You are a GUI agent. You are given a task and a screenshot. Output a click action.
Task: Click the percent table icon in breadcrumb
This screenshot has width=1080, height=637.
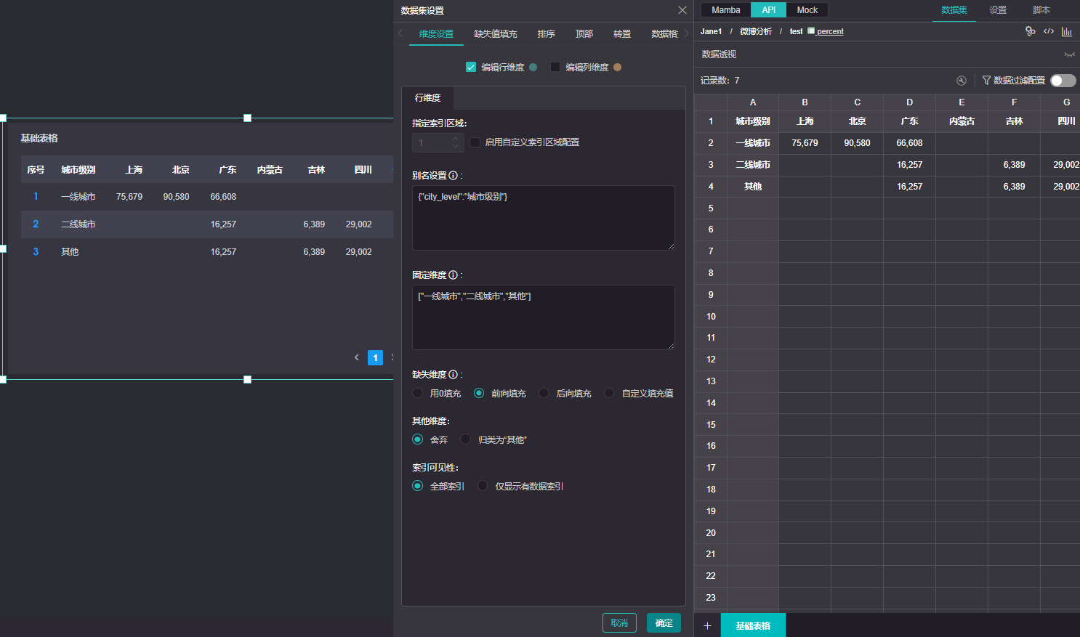(811, 31)
